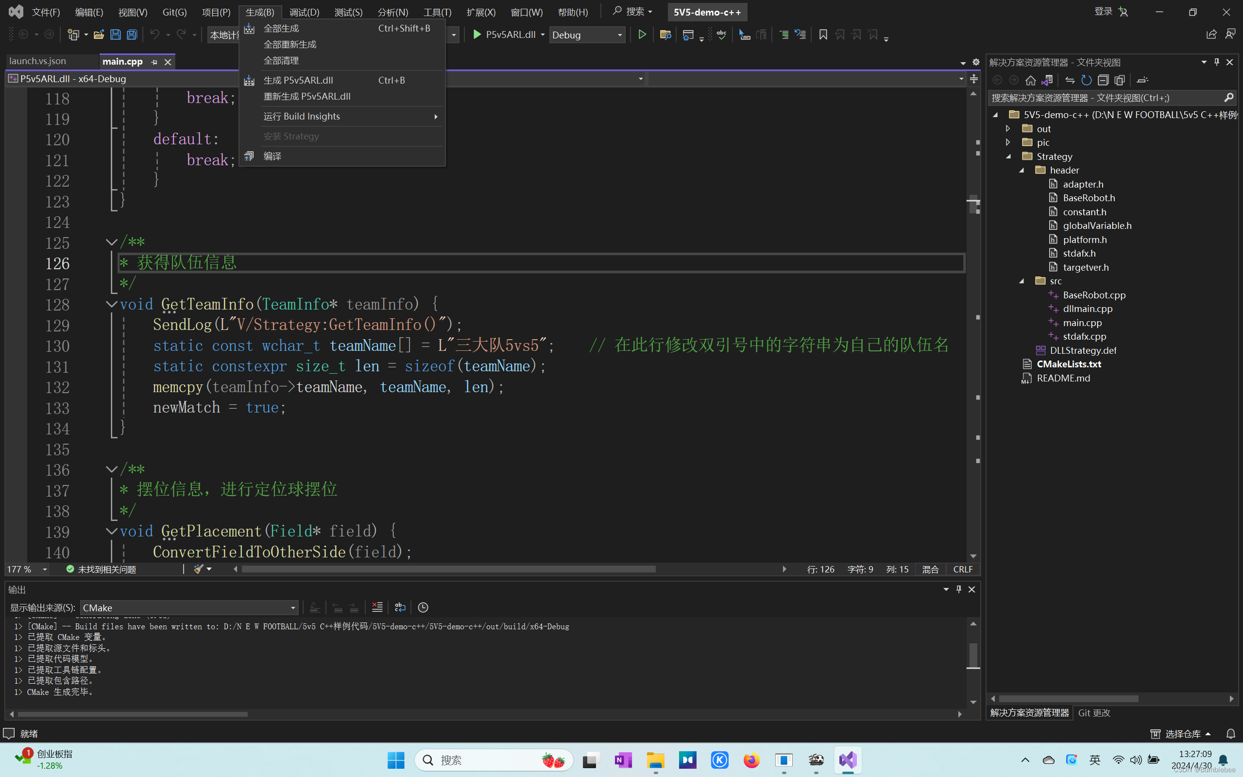This screenshot has width=1243, height=777.
Task: Toggle Show All Files in Solution Explorer
Action: point(1120,80)
